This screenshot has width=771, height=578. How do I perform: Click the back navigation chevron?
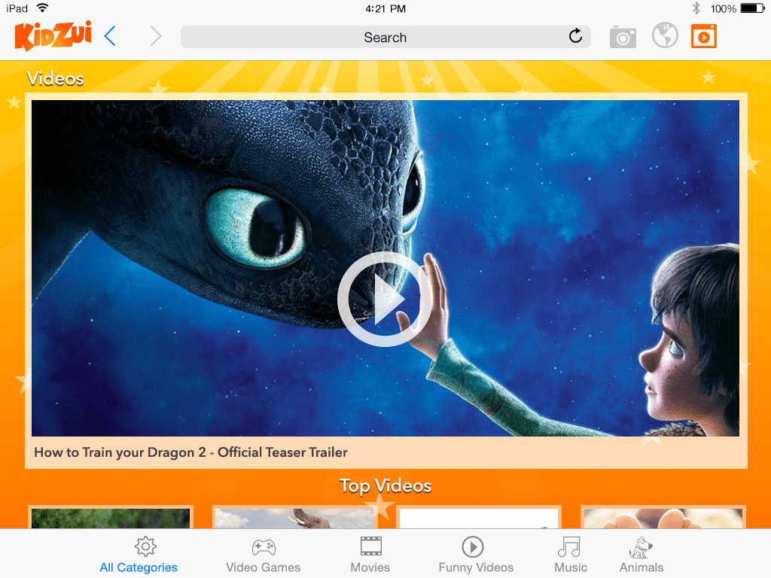pos(109,35)
